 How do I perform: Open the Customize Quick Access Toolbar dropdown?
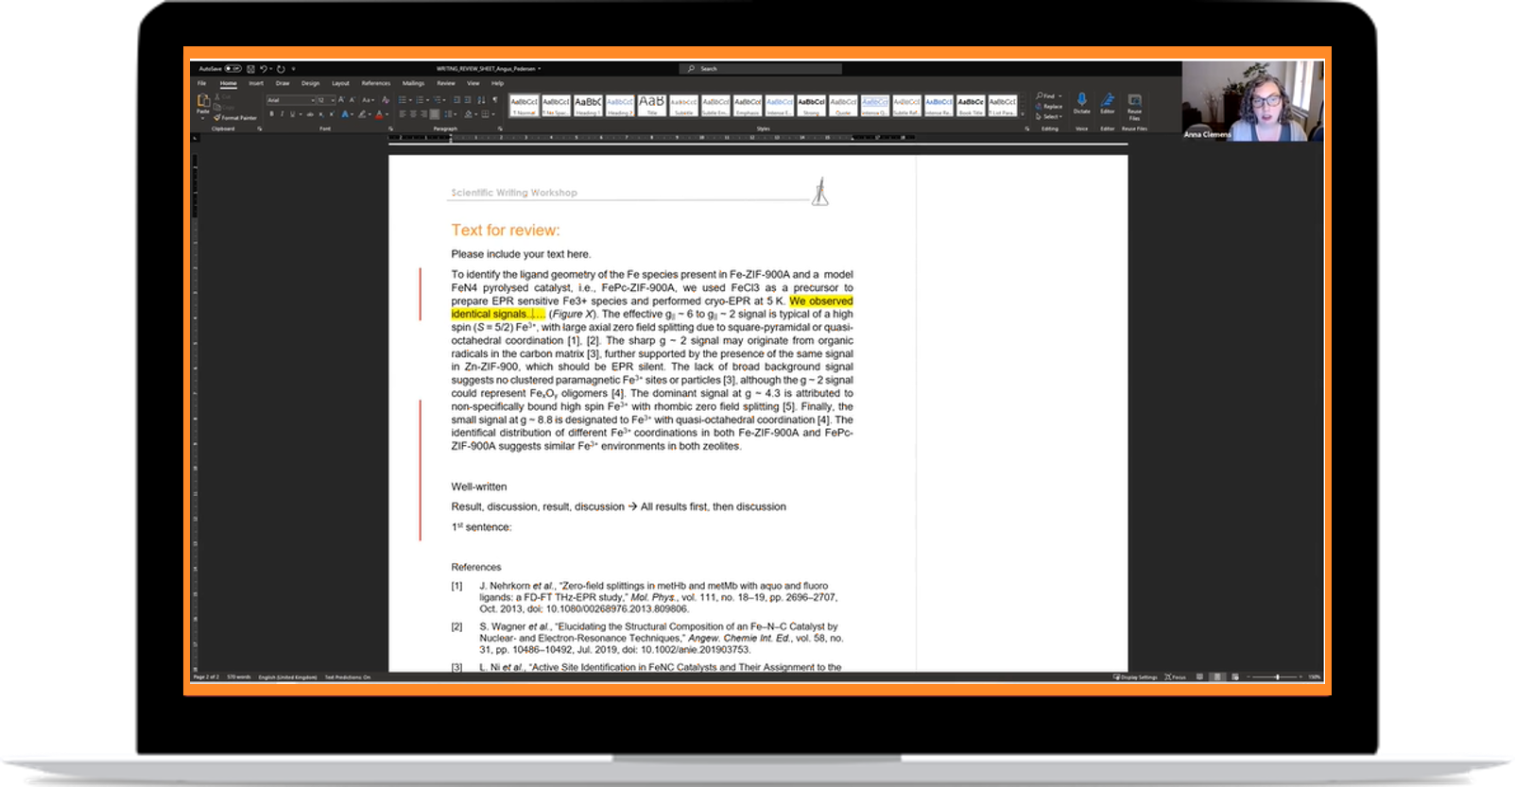tap(293, 69)
